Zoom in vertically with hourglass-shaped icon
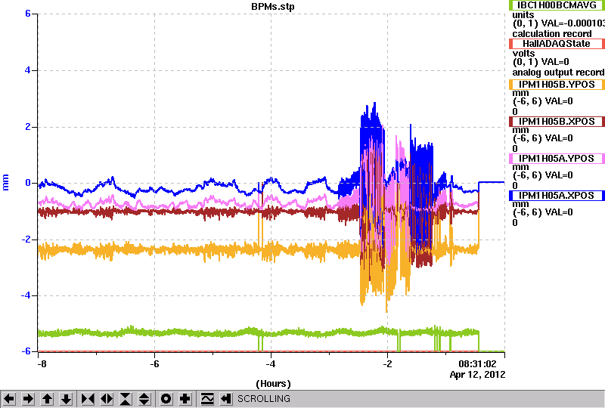The width and height of the screenshot is (605, 408). pyautogui.click(x=126, y=399)
